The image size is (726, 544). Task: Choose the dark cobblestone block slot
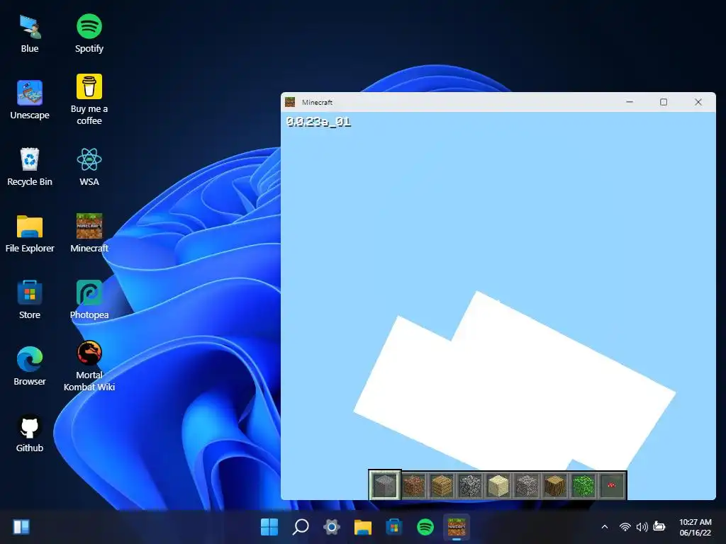coord(470,485)
